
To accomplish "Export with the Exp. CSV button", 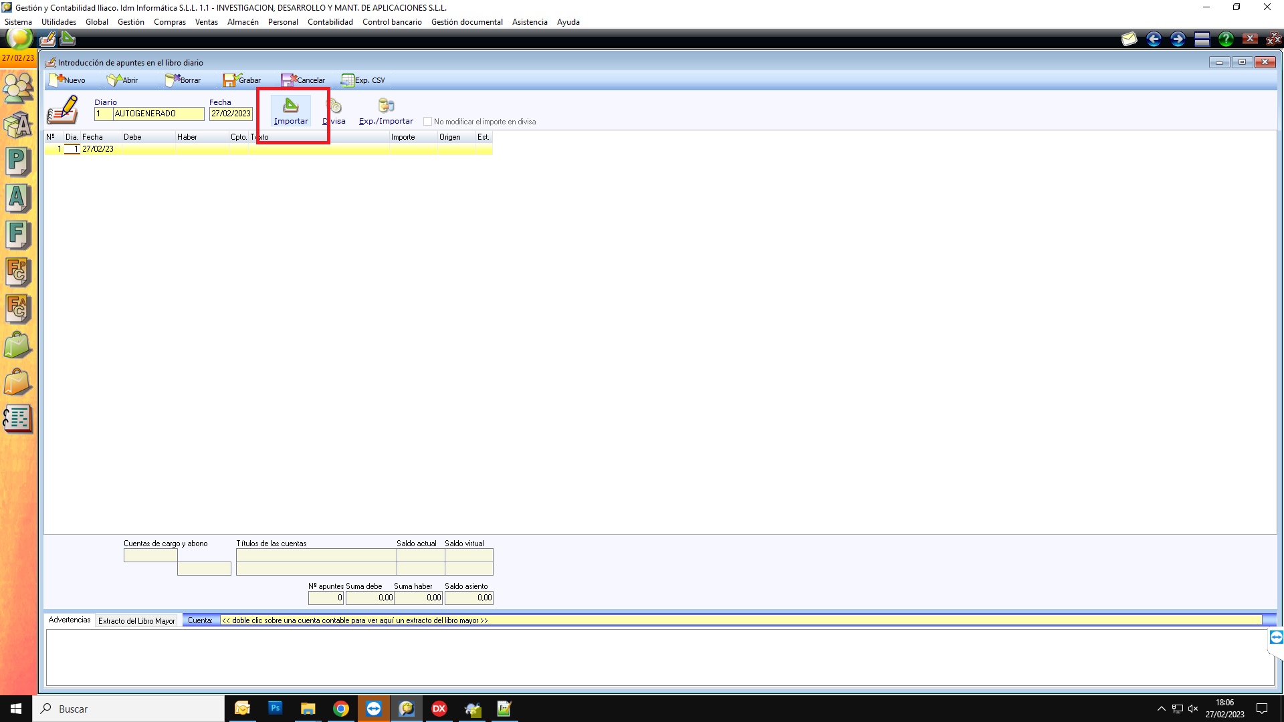I will tap(363, 80).
